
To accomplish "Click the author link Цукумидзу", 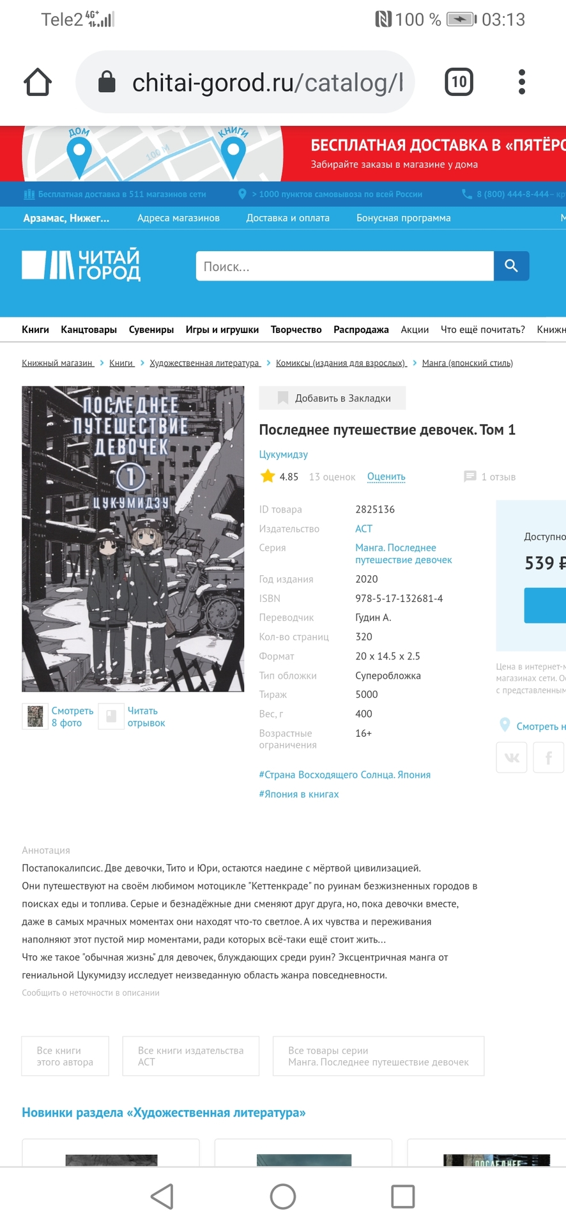I will pos(283,454).
